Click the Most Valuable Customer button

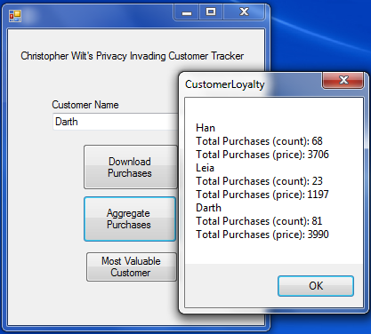coord(132,266)
